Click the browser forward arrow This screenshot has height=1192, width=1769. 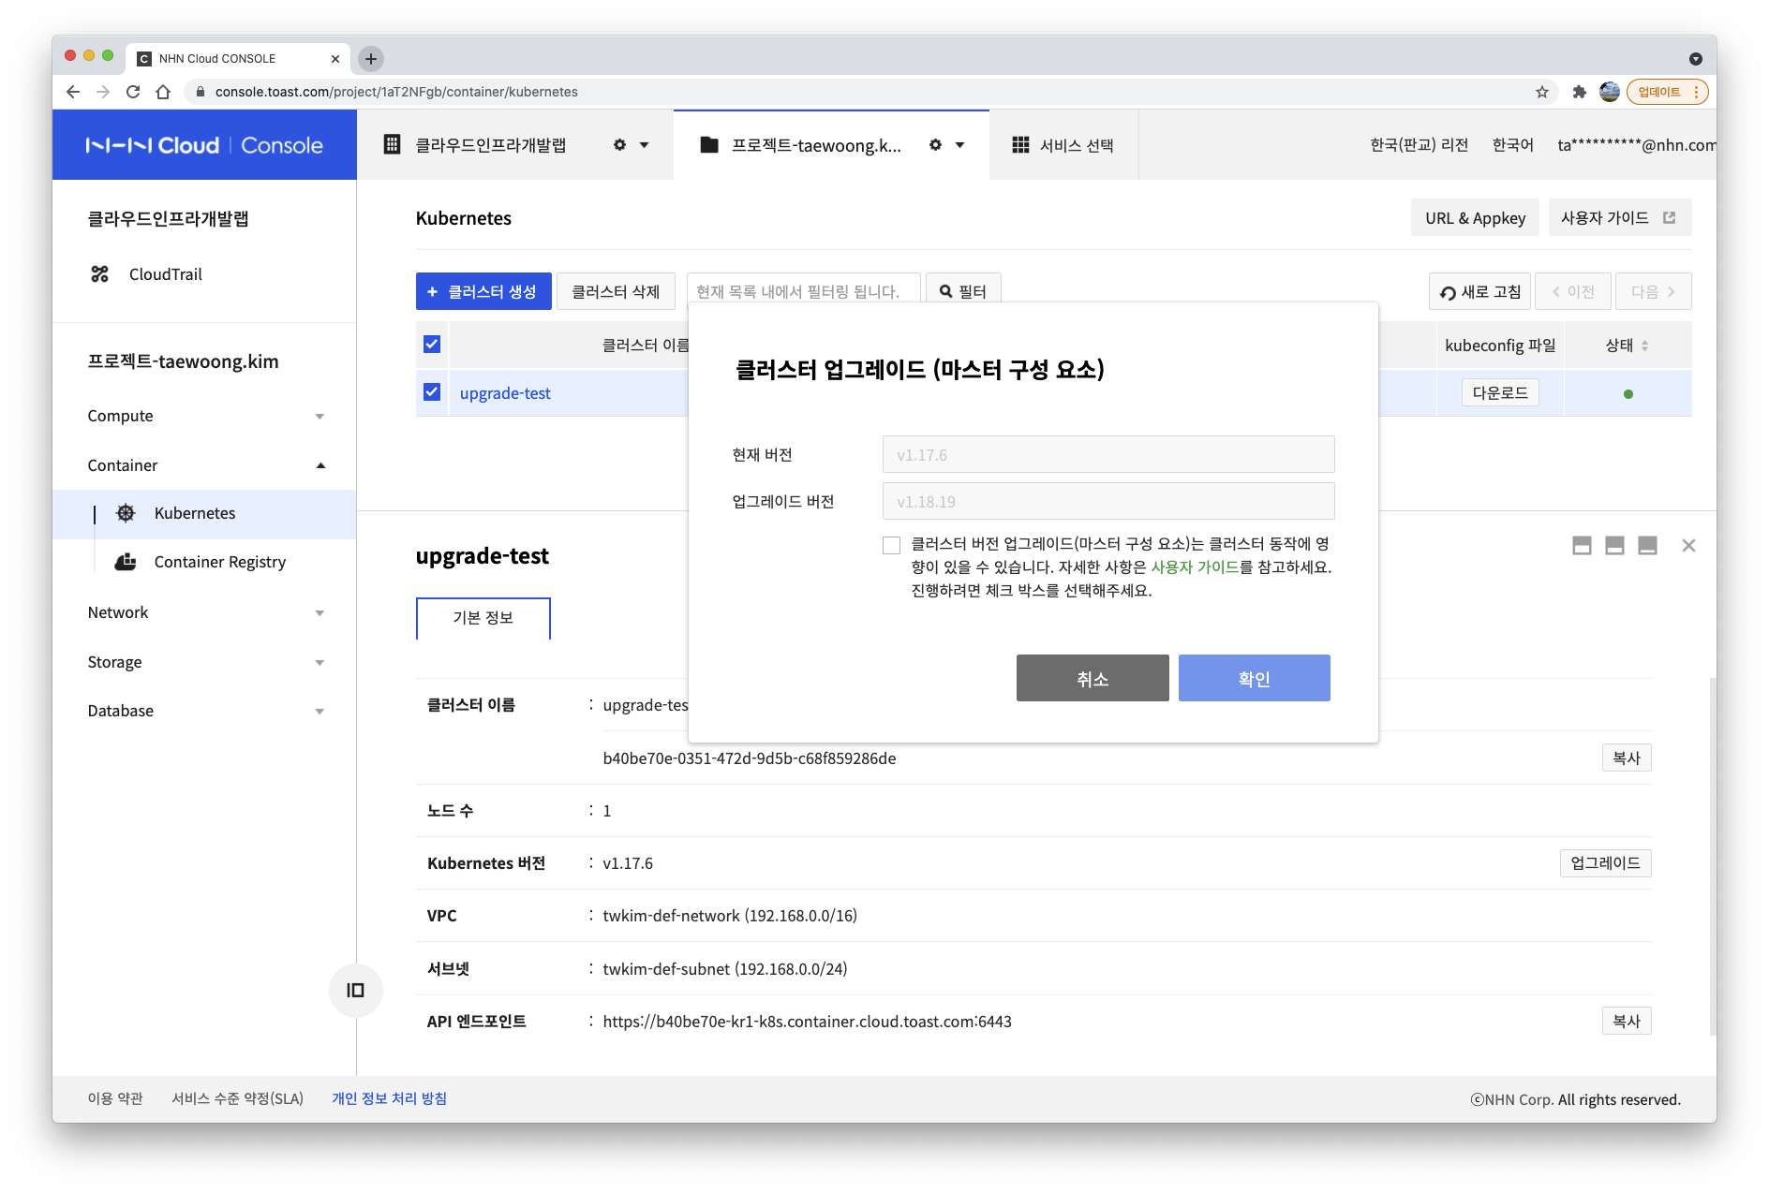103,92
